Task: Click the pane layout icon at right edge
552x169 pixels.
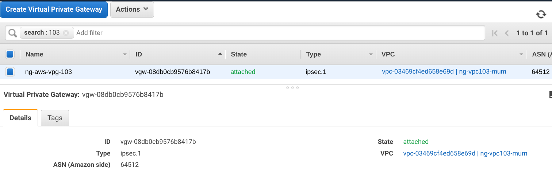Action: click(551, 95)
